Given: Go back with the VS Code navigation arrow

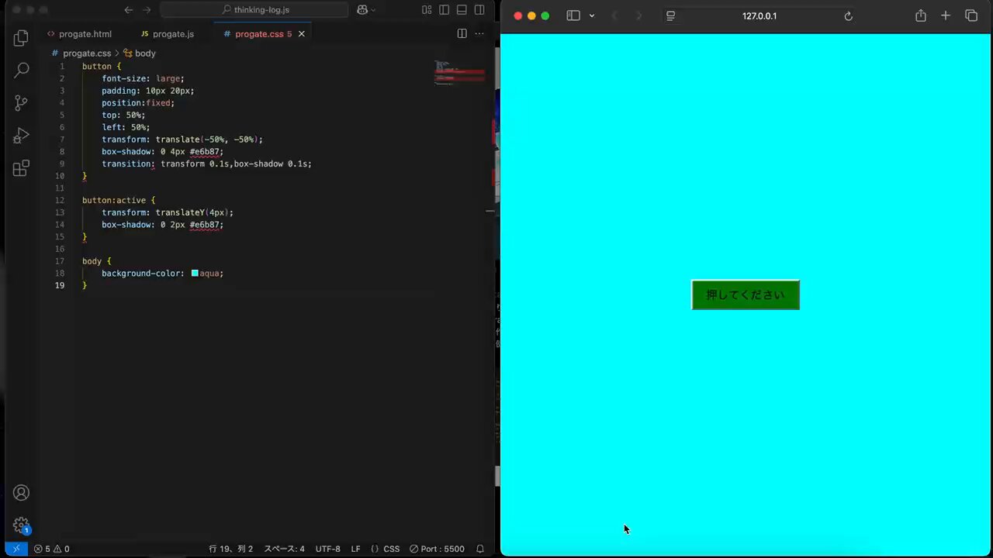Looking at the screenshot, I should click(129, 10).
